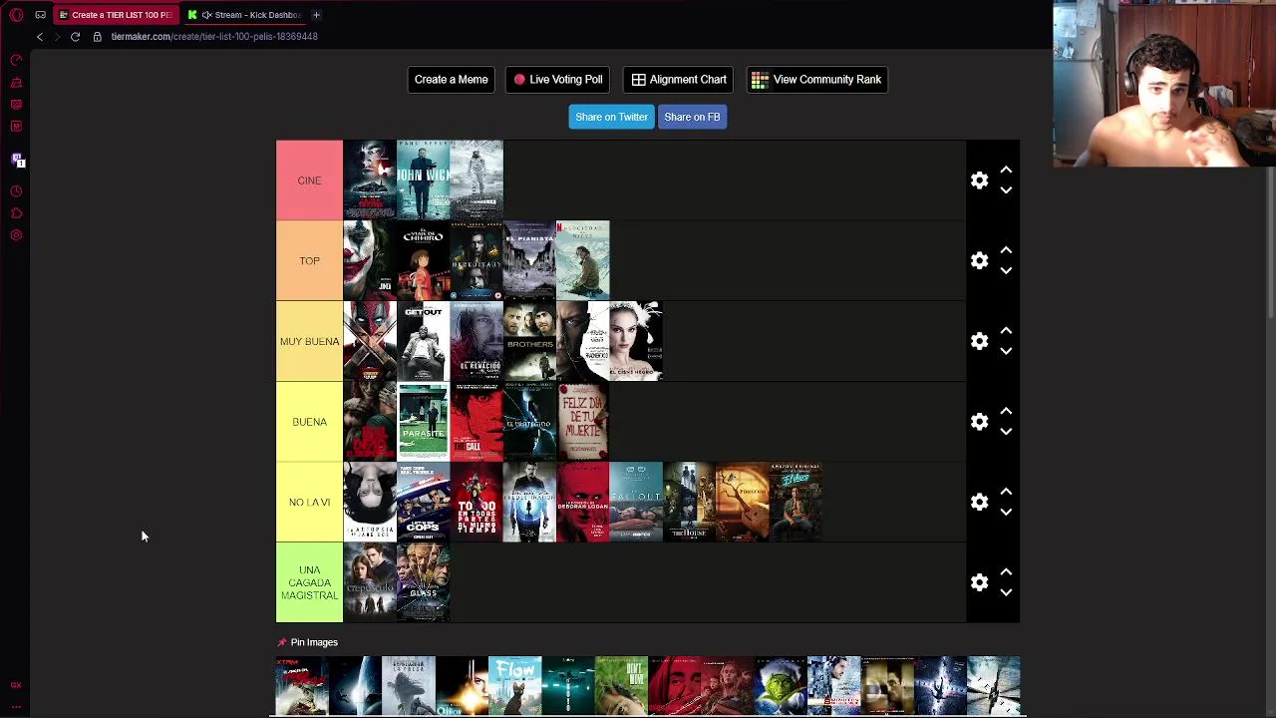Click Share on Twitter button
The width and height of the screenshot is (1276, 718).
(x=611, y=117)
